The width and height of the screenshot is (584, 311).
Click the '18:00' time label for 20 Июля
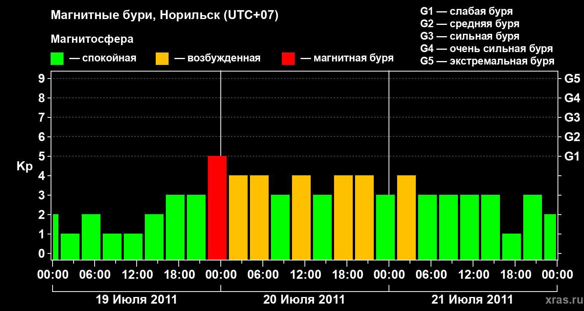coord(347,275)
